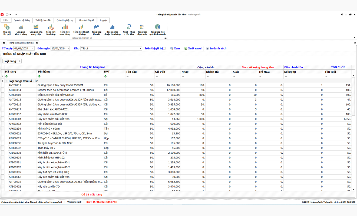The image size is (357, 216).
Task: Open Tồn dưới định mức report
Action: (142, 30)
